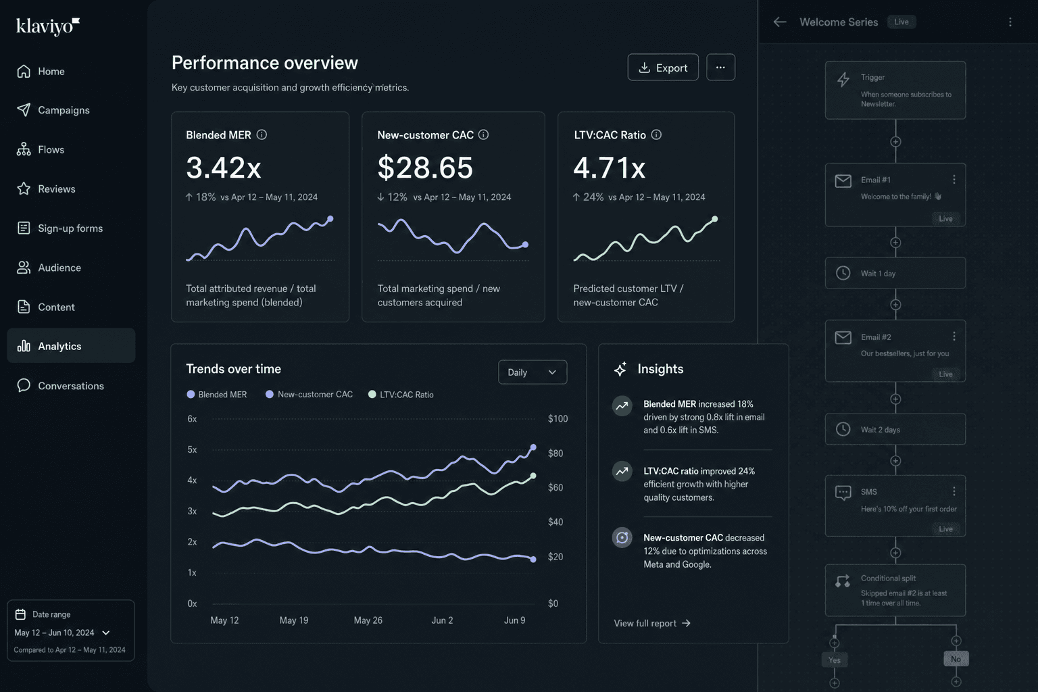Click Jun 9 on trends chart axis
Screen dimensions: 1038x692
514,620
